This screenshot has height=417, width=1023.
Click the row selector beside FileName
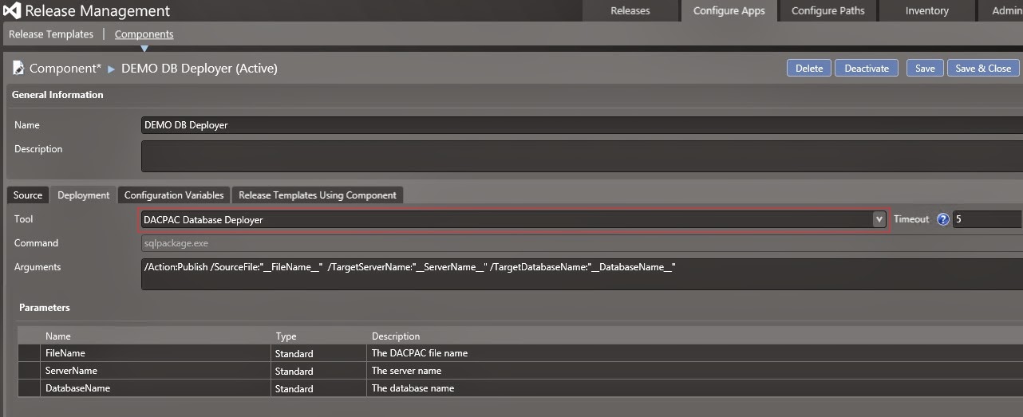point(29,353)
